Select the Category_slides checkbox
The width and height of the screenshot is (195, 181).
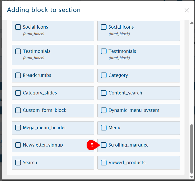coord(18,93)
